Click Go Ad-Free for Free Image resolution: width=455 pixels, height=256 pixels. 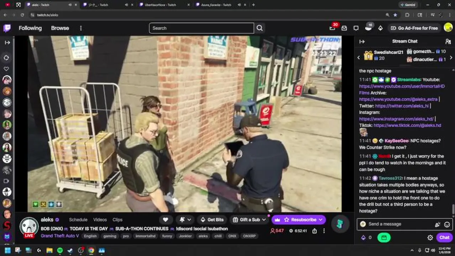(414, 28)
